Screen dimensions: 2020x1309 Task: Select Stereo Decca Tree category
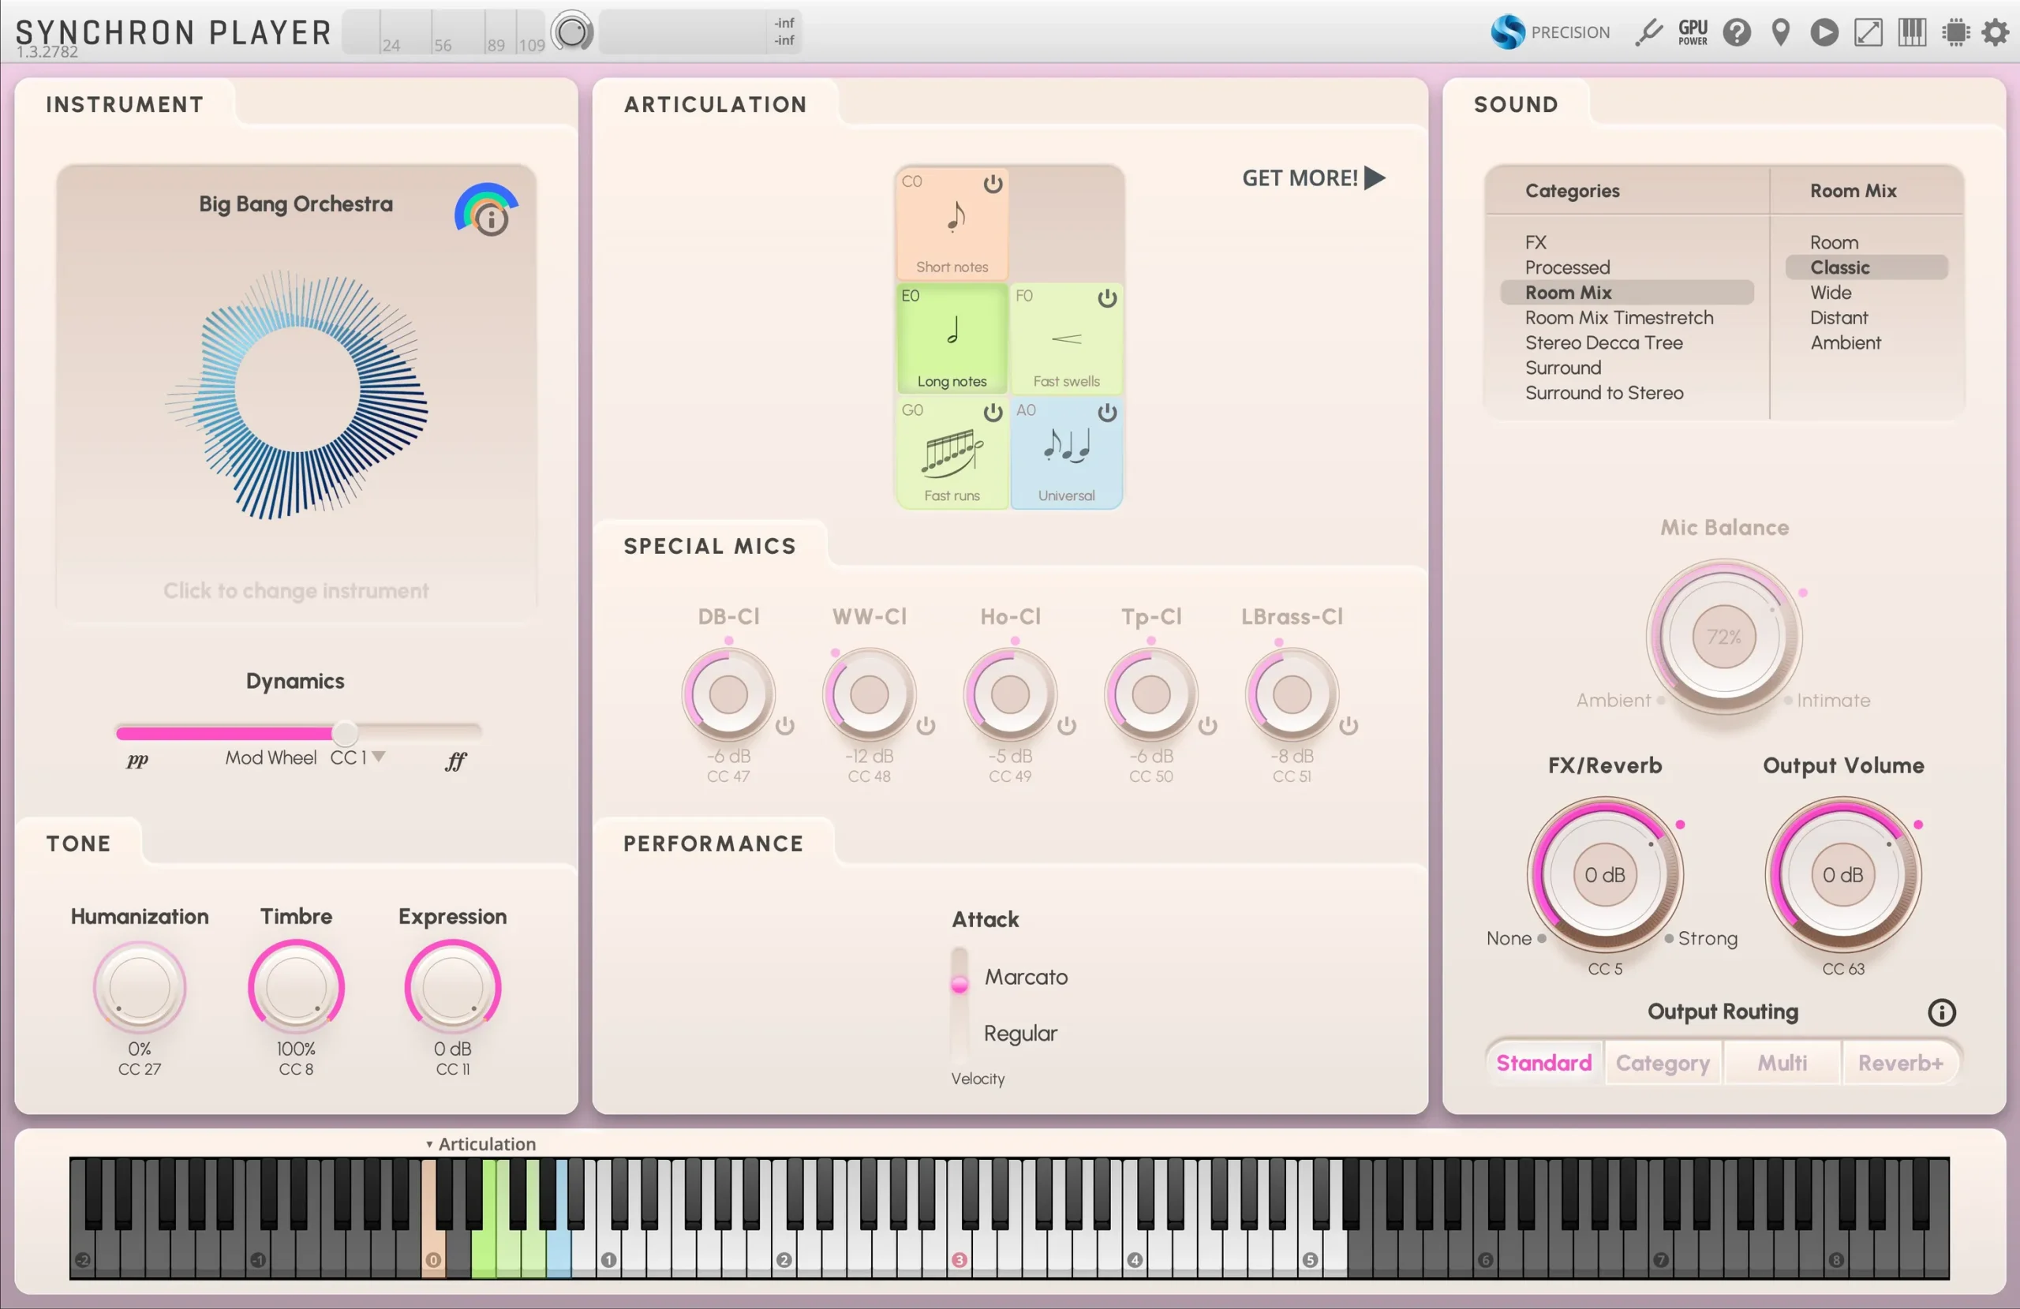point(1603,343)
